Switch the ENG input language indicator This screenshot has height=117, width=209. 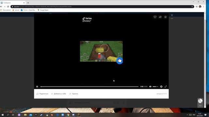click(x=194, y=115)
